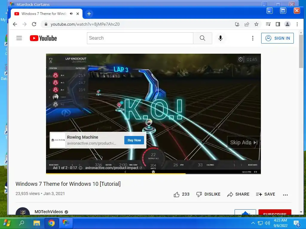Click the YouTube search box

[140, 38]
